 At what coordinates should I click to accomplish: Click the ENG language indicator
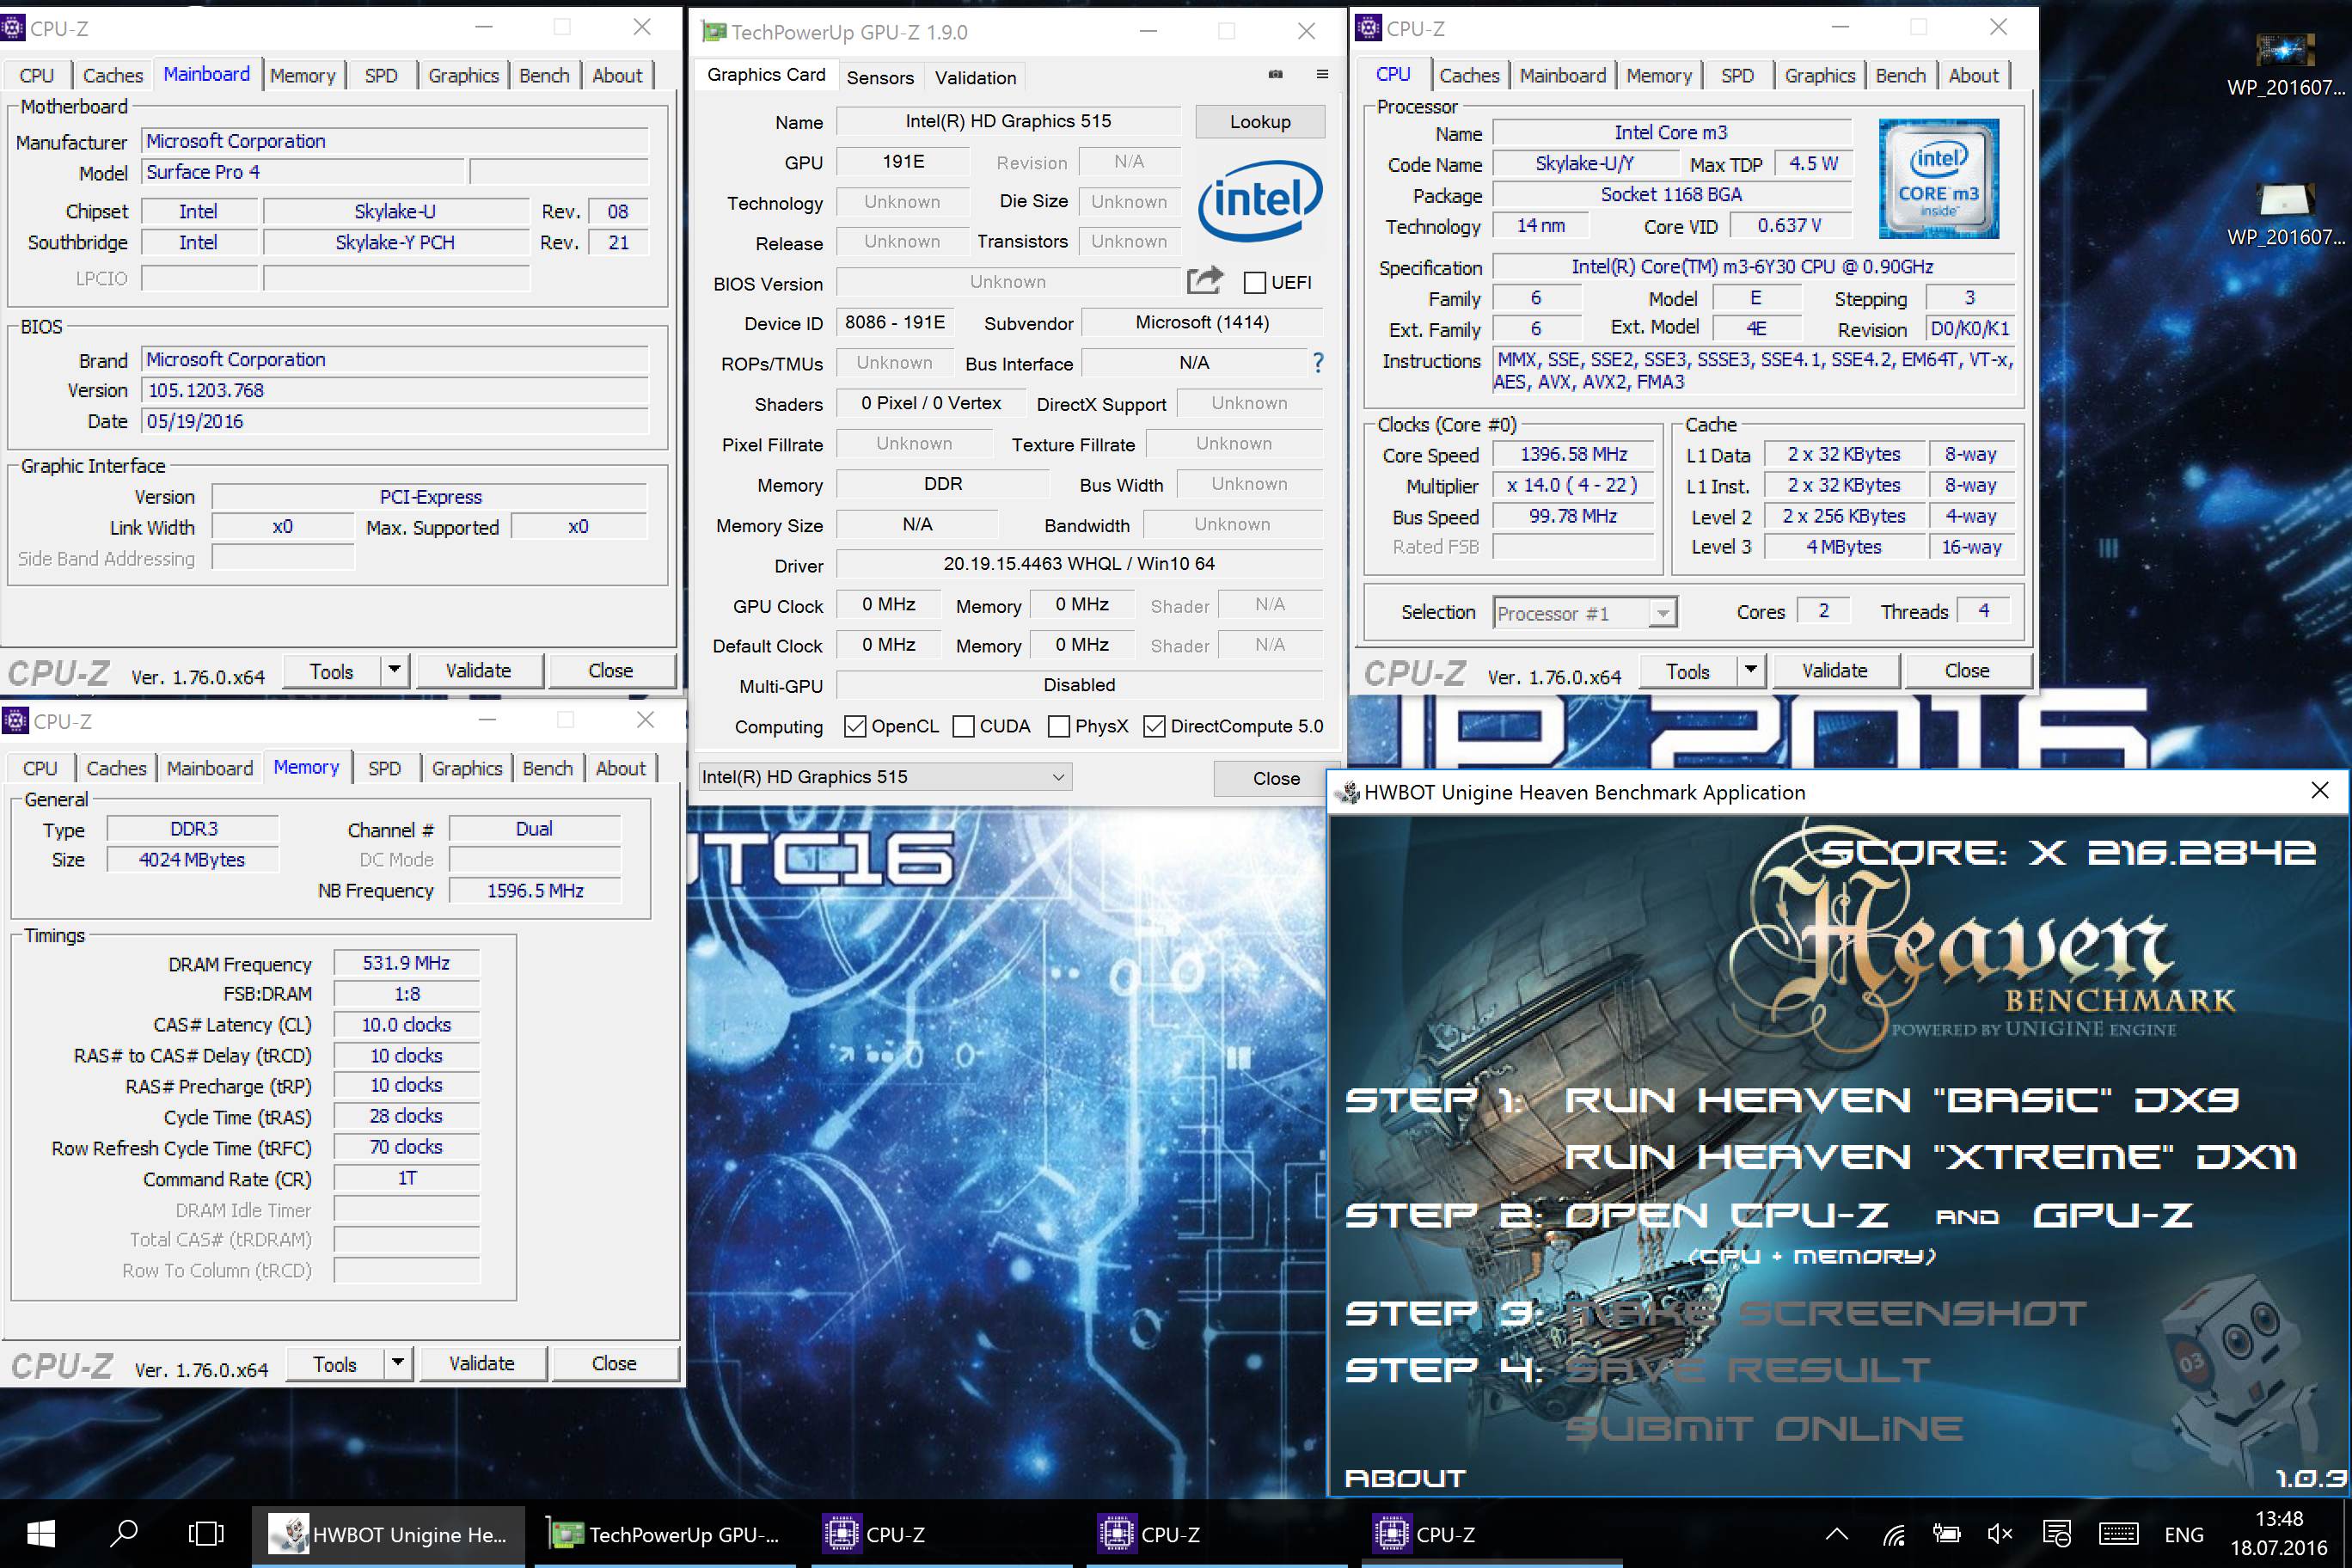(2184, 1534)
